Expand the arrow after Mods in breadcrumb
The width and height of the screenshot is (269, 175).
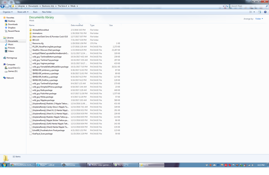pos(77,6)
